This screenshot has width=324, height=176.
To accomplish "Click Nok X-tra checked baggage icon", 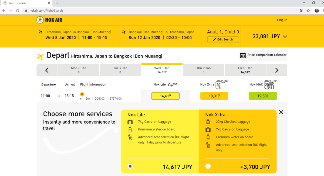I will tap(208, 122).
